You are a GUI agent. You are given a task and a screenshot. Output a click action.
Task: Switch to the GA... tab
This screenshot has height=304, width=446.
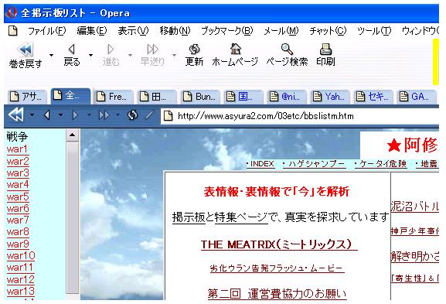(x=416, y=97)
